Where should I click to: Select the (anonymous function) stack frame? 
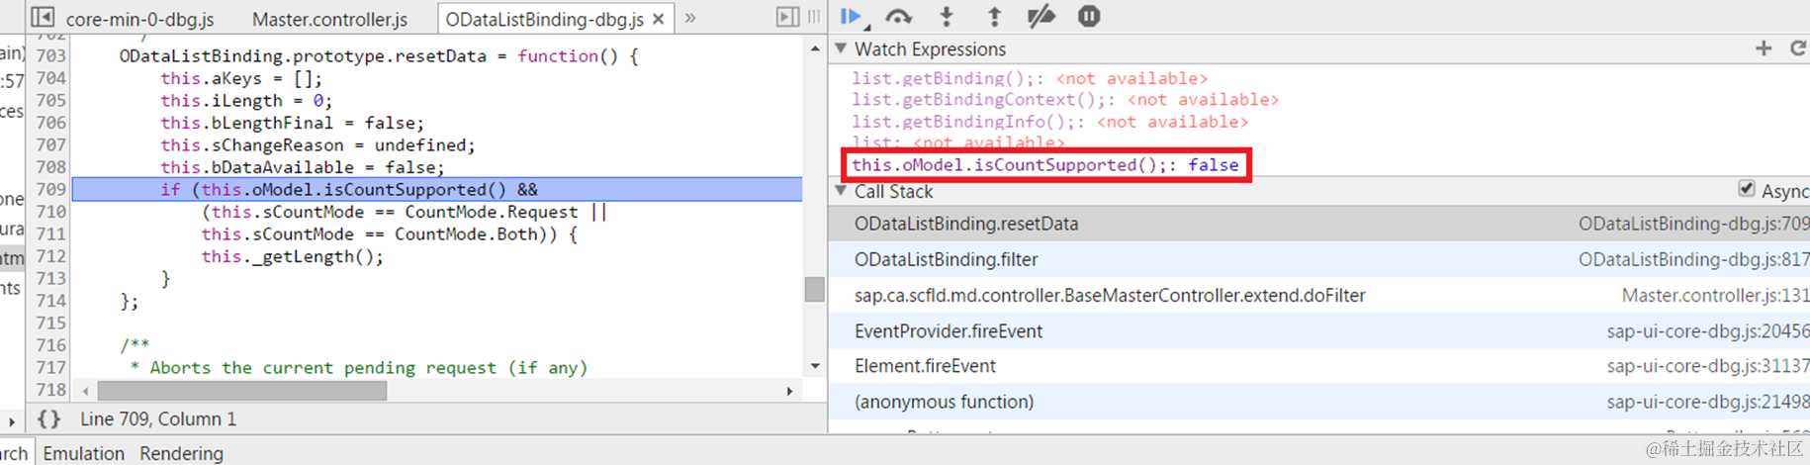click(1319, 402)
